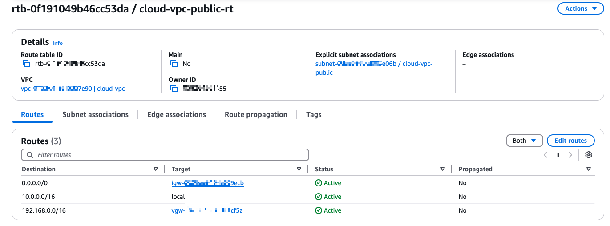
Task: Open the Route propagation tab
Action: (x=256, y=114)
